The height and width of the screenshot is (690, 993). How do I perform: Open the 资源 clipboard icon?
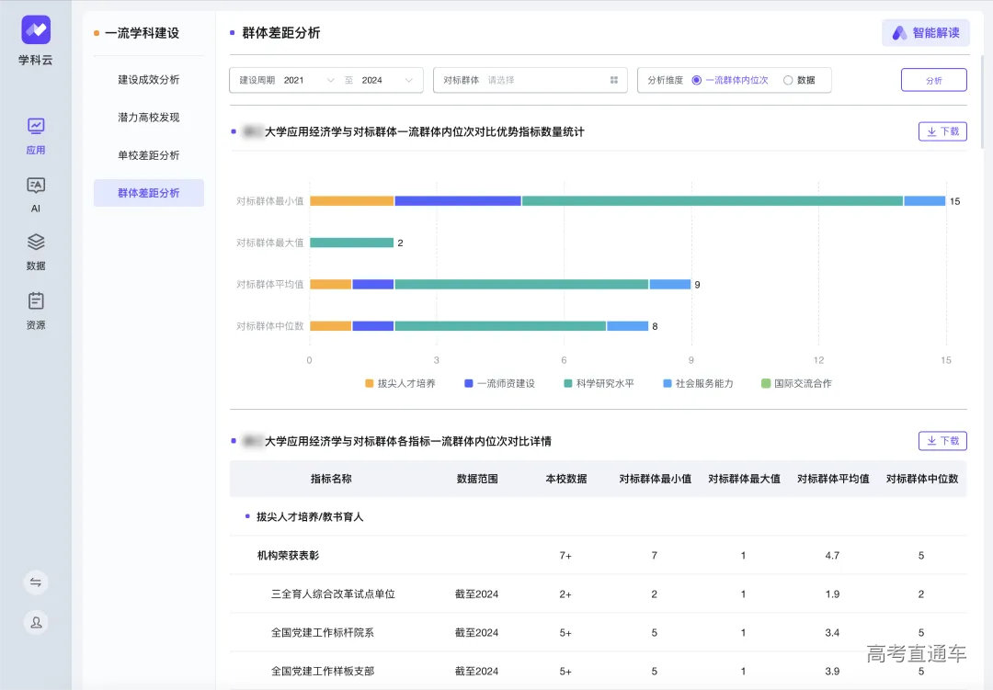click(x=36, y=301)
